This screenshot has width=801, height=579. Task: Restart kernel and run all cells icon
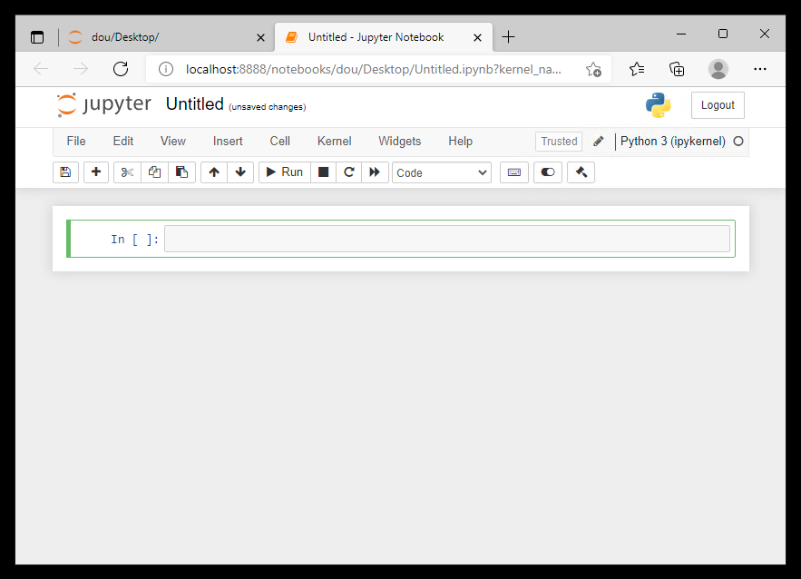(375, 172)
